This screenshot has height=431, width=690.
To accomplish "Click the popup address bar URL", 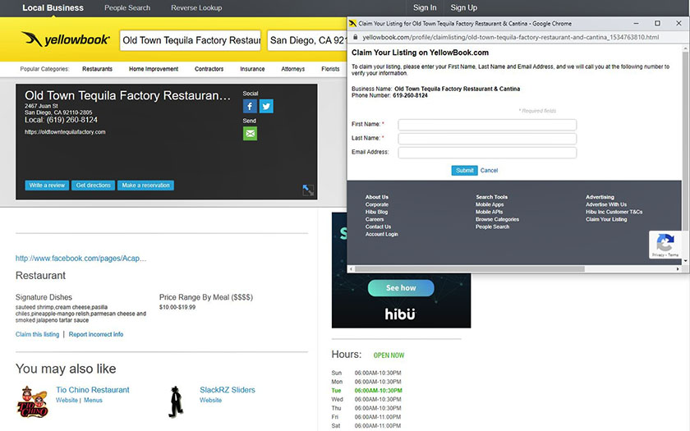I will [510, 38].
